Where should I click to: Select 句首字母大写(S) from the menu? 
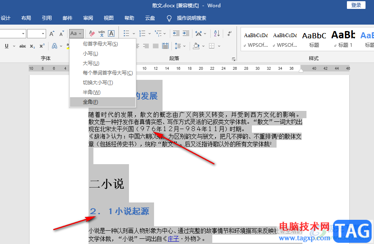tap(103, 44)
